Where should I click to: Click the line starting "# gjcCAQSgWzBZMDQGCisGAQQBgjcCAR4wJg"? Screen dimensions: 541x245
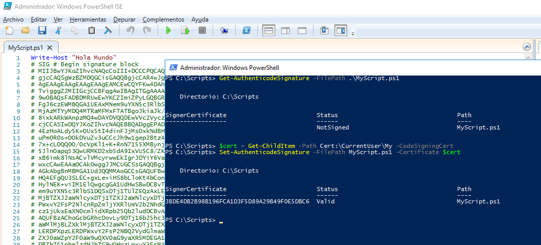98,78
